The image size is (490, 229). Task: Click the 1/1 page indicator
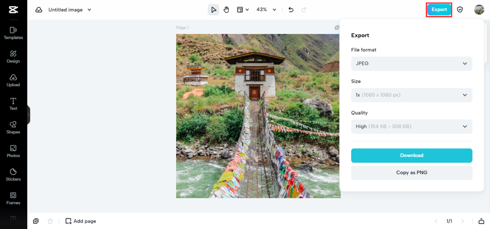point(449,221)
